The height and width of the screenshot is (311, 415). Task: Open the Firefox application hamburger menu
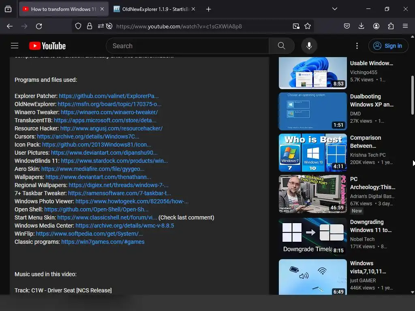(405, 26)
